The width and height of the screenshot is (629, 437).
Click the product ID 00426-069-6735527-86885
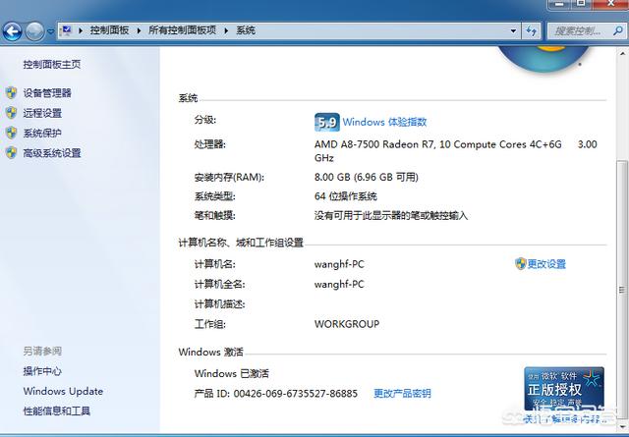click(x=295, y=393)
